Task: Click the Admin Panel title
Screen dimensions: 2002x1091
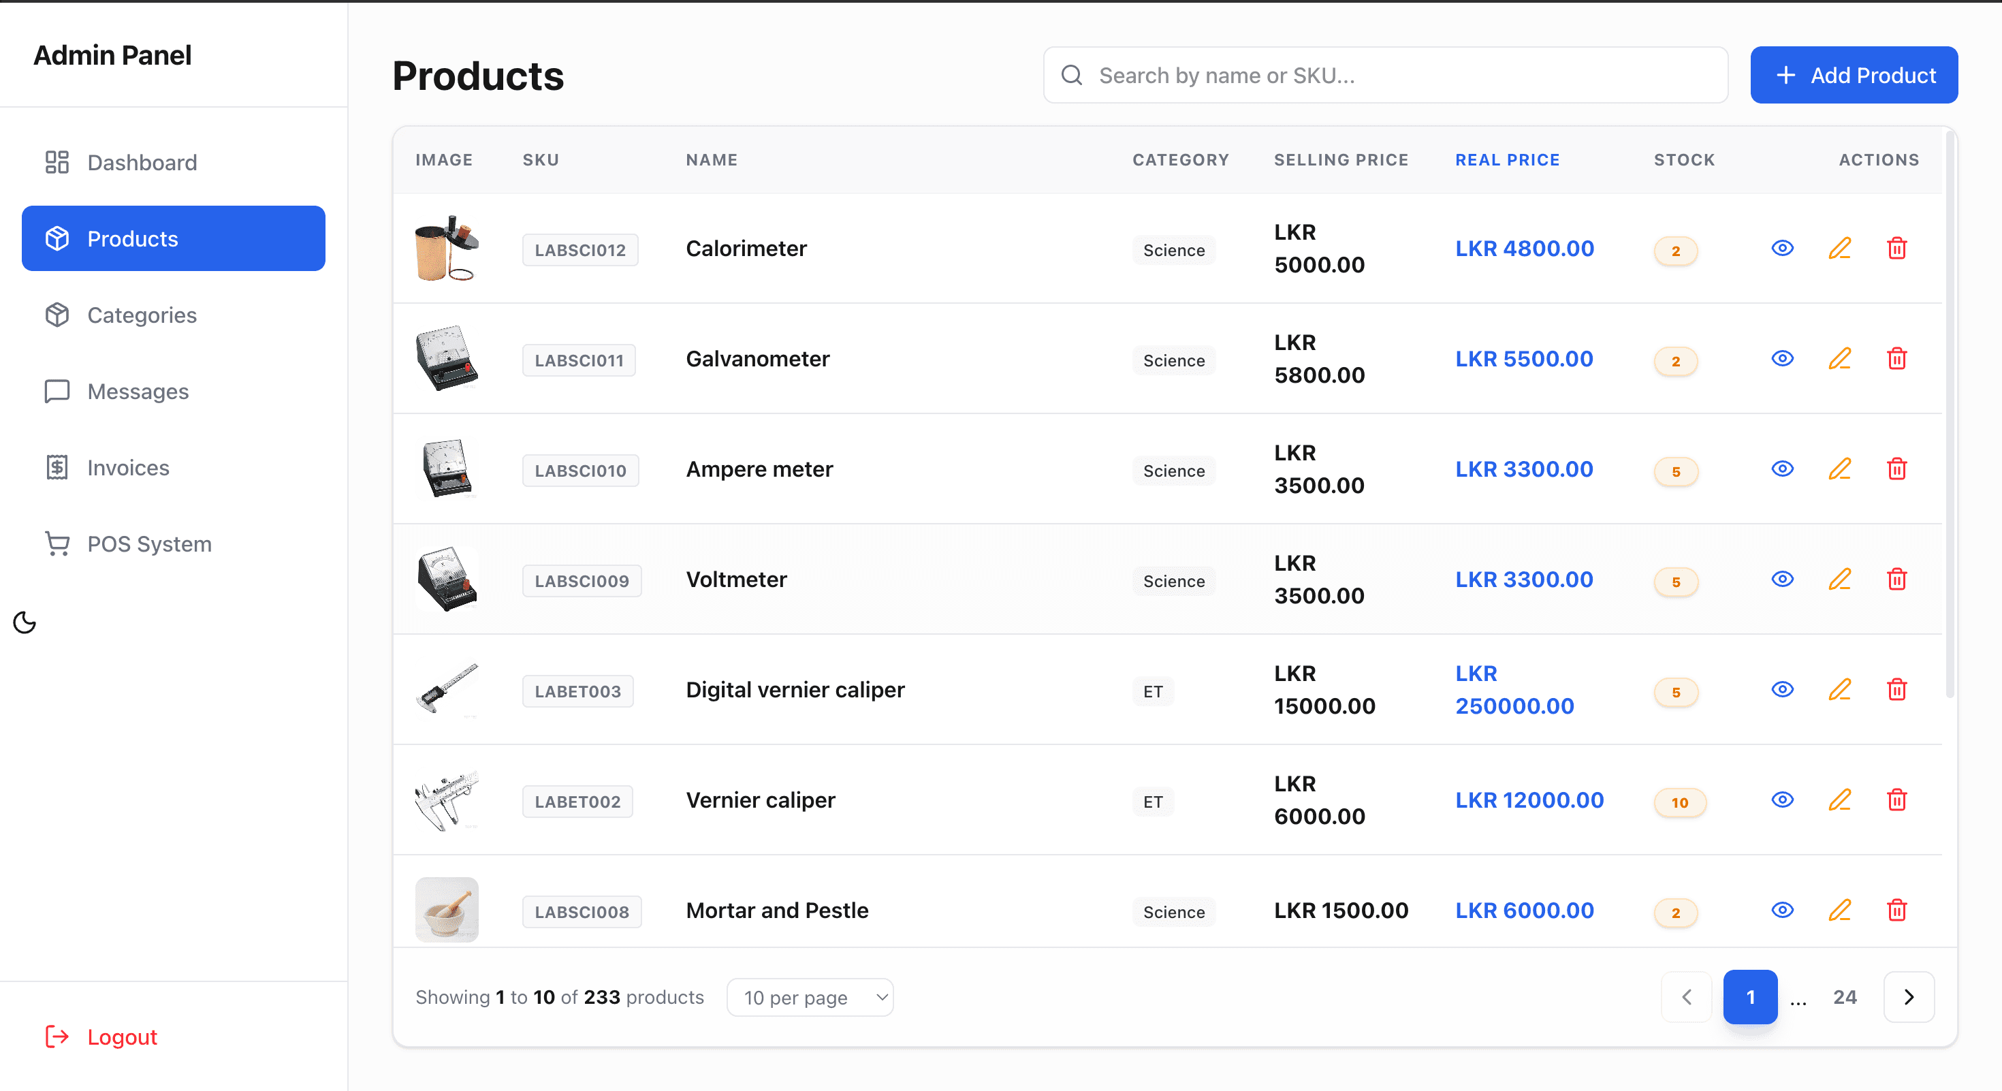Action: click(x=112, y=55)
